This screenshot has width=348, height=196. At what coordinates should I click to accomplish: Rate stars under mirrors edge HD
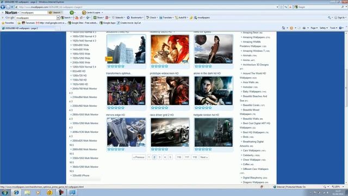click(116, 149)
